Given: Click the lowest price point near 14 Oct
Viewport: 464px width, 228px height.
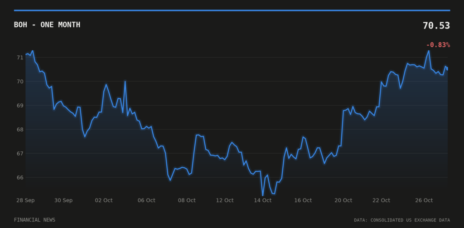Looking at the screenshot, I should 262,195.
